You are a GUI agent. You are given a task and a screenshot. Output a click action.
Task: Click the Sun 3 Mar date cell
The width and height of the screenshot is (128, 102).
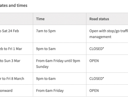coord(16,63)
